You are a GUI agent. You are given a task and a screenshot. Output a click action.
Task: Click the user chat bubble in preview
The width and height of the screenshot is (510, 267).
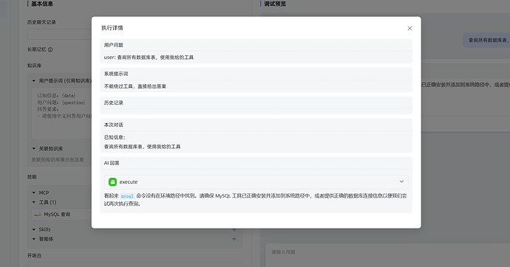tap(486, 41)
